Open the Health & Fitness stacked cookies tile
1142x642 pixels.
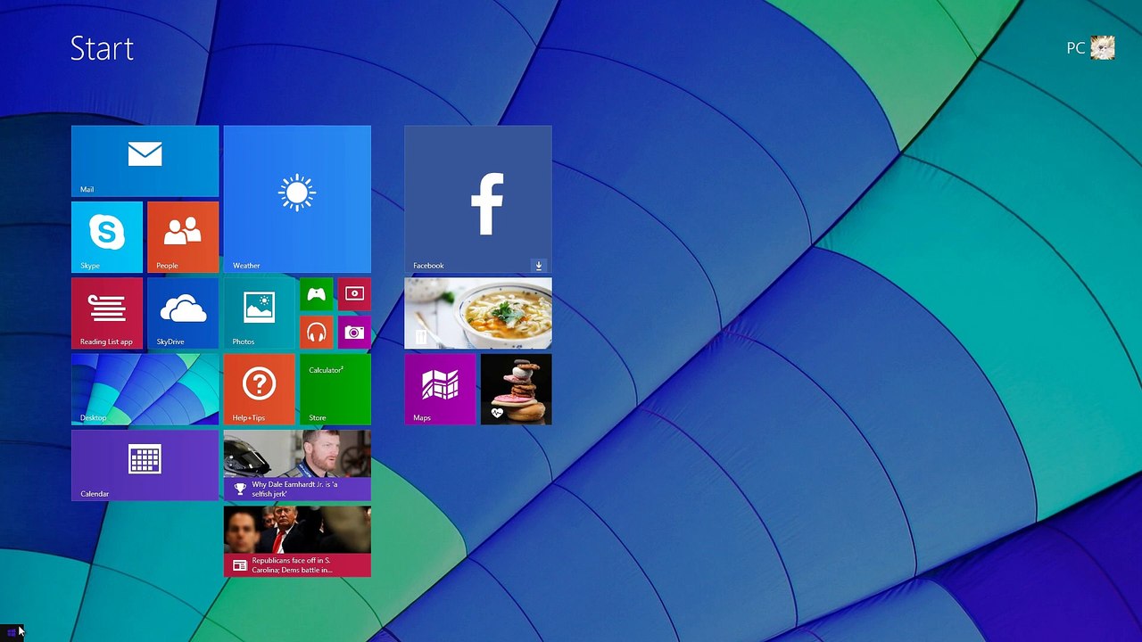tap(517, 390)
